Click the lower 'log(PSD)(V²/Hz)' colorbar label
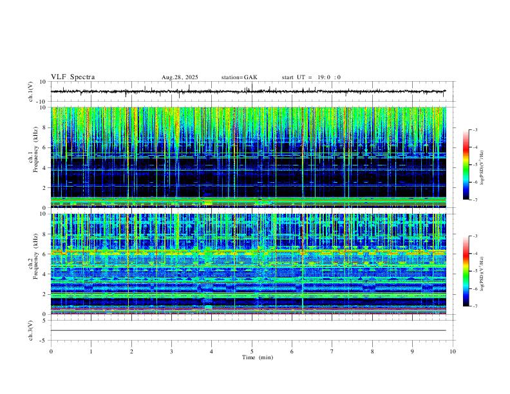This screenshot has width=510, height=394. point(482,274)
